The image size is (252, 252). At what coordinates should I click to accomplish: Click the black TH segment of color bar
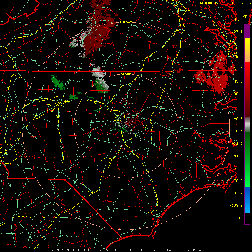[247, 218]
